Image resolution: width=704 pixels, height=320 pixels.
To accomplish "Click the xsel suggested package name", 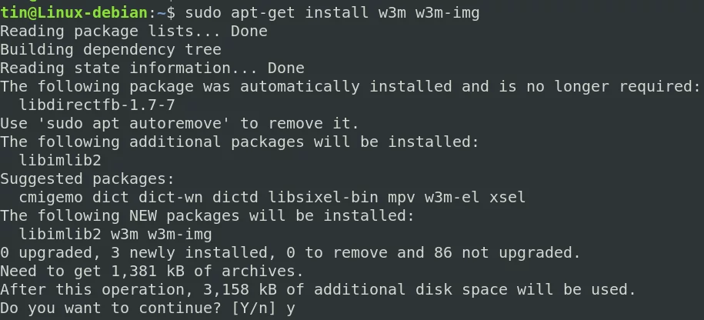I will pos(507,197).
